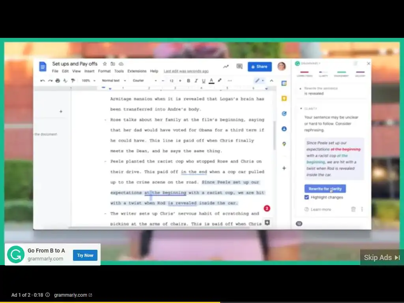Undo the last edit
The height and width of the screenshot is (303, 404).
[x=43, y=80]
